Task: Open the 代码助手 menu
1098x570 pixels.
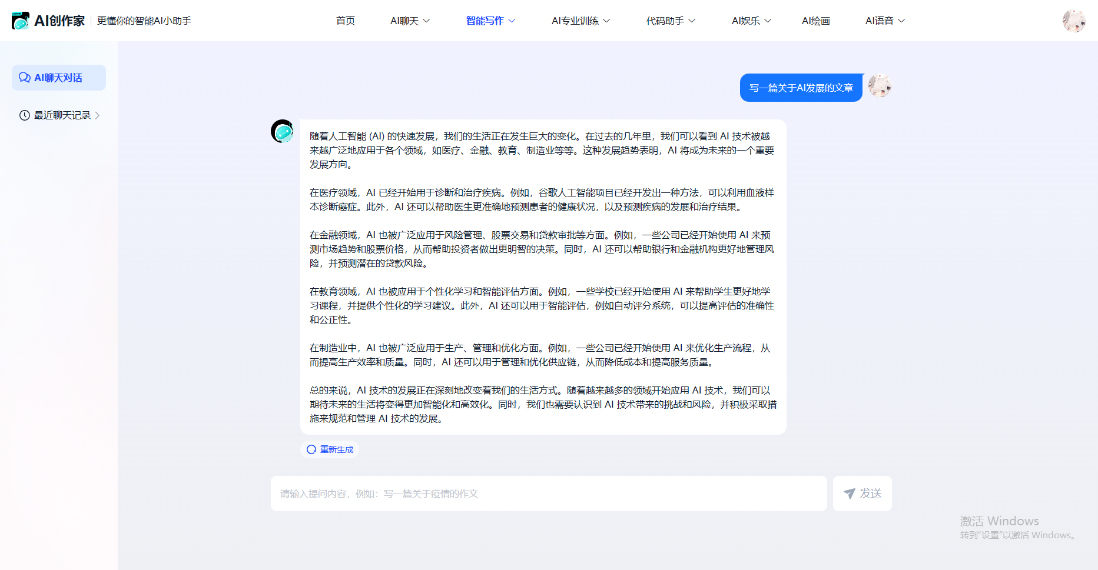Action: [x=671, y=21]
